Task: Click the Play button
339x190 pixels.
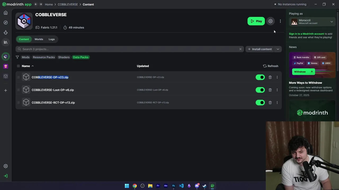Action: (256, 21)
